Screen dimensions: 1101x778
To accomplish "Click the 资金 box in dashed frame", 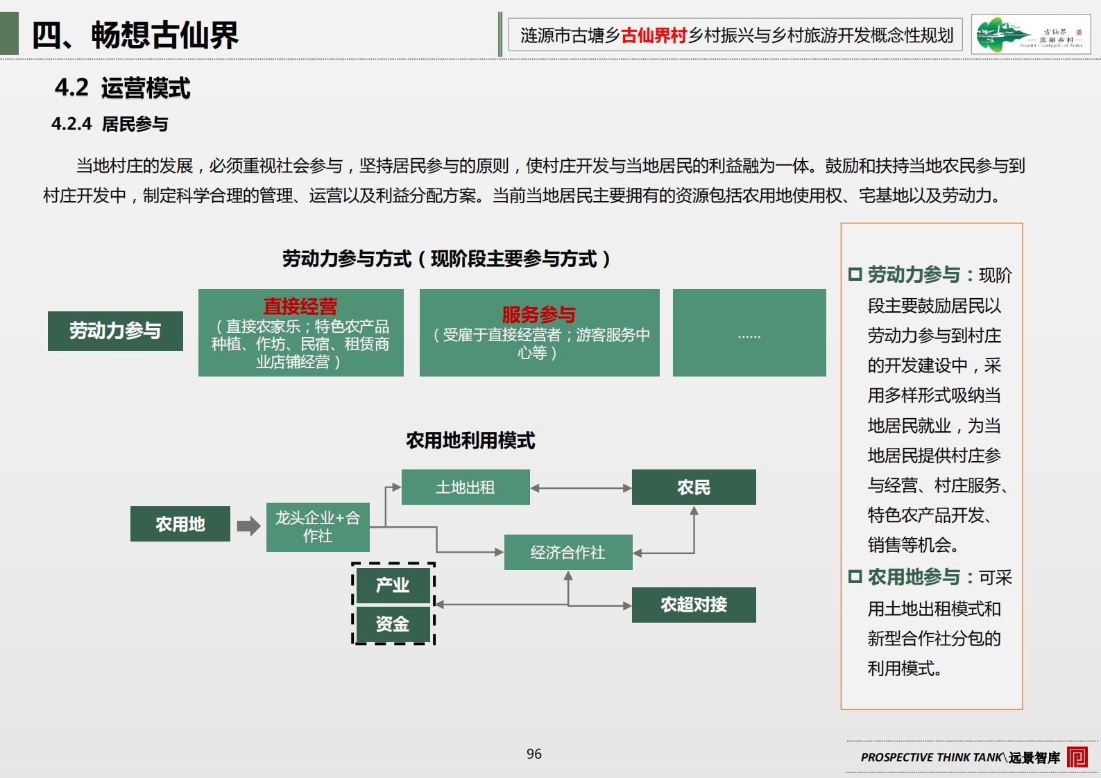I will click(x=393, y=624).
